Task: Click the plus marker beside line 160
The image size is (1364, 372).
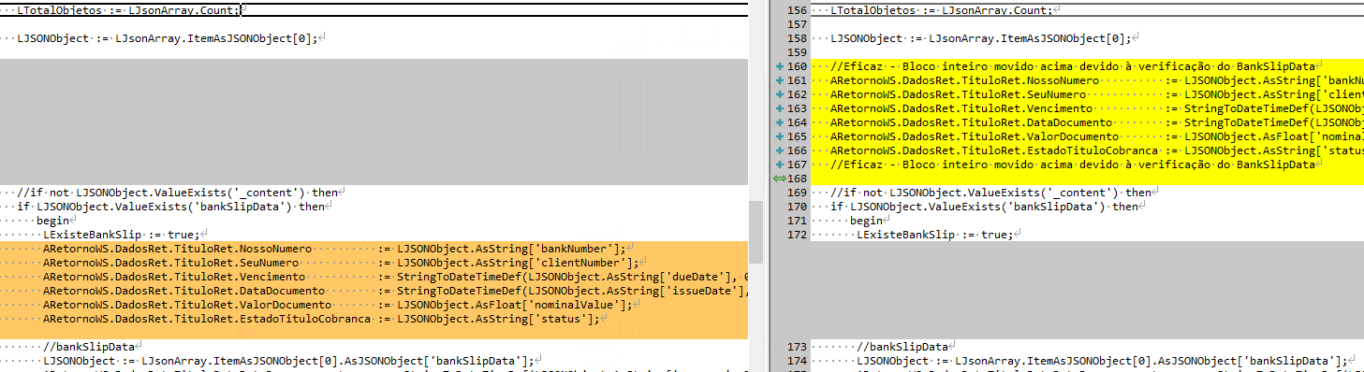Action: (779, 67)
